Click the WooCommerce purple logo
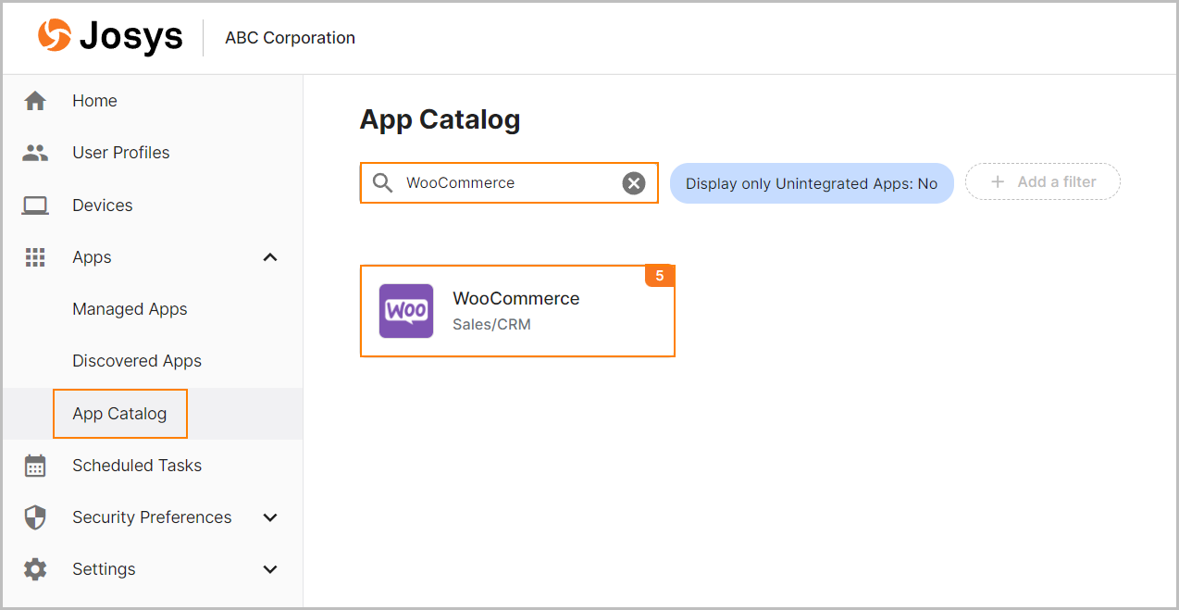 406,311
